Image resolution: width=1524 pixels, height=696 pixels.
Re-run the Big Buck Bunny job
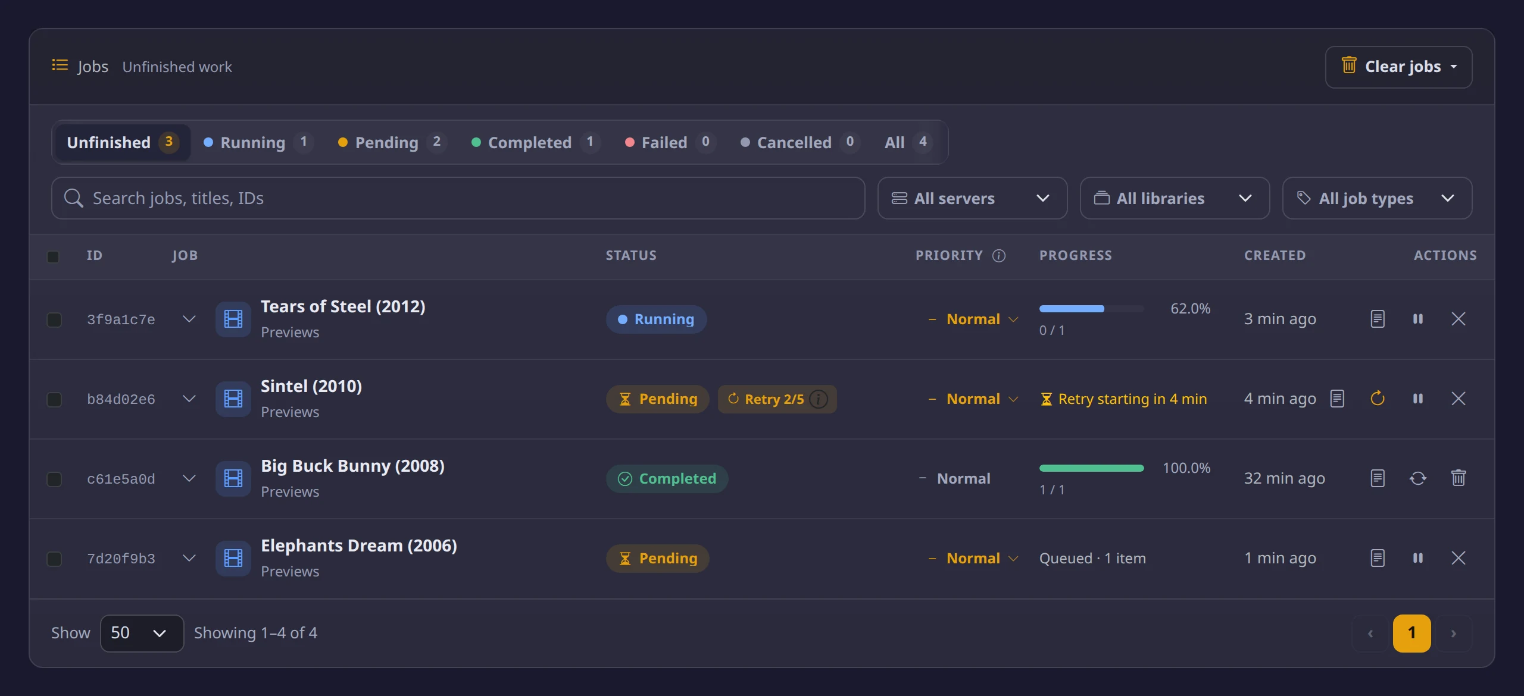1417,478
